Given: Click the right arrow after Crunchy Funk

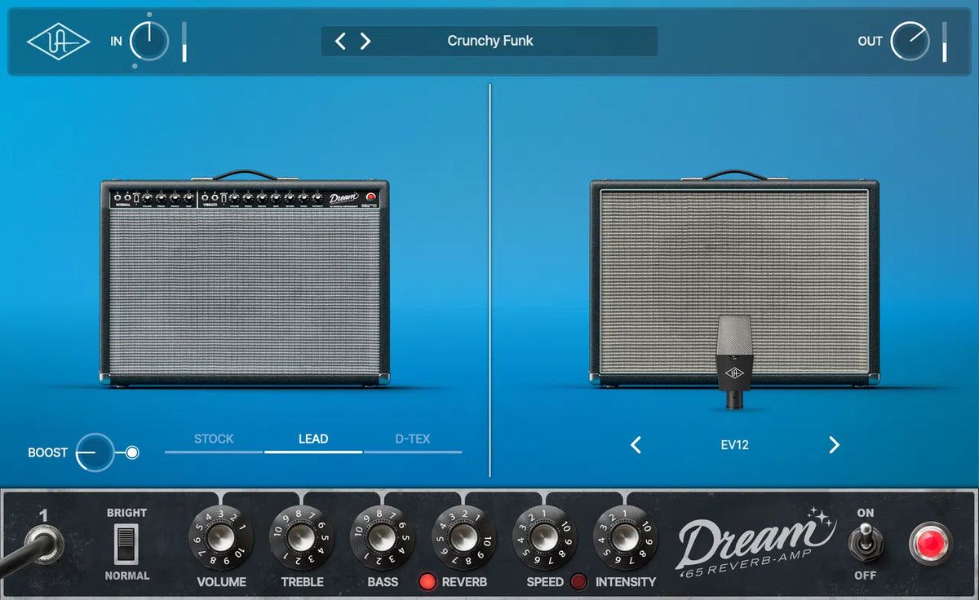Looking at the screenshot, I should coord(365,40).
